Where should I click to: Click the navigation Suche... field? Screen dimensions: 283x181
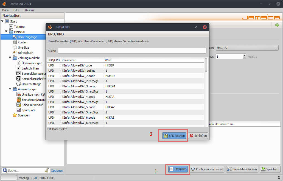point(26,170)
